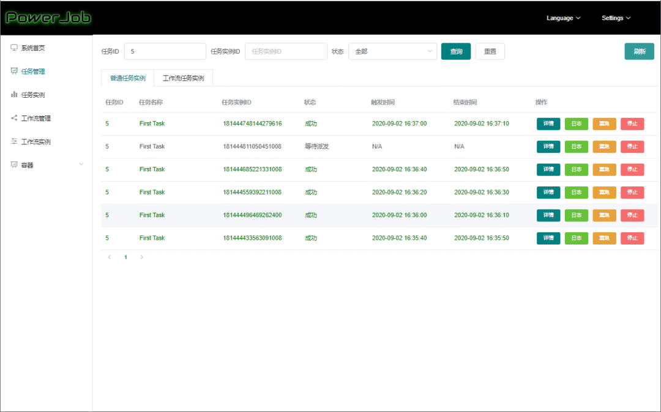Image resolution: width=661 pixels, height=412 pixels.
Task: Click the 容器 sidebar icon
Action: click(x=14, y=164)
